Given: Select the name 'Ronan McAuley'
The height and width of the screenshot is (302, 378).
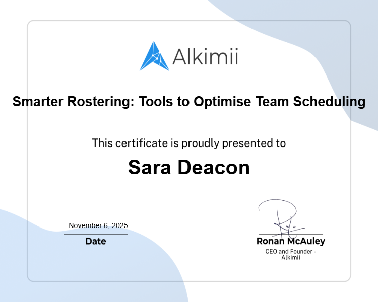Looking at the screenshot, I should point(291,241).
